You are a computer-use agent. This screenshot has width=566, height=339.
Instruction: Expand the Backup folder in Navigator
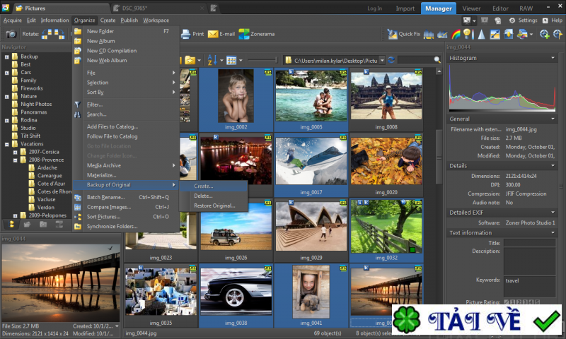pyautogui.click(x=6, y=56)
